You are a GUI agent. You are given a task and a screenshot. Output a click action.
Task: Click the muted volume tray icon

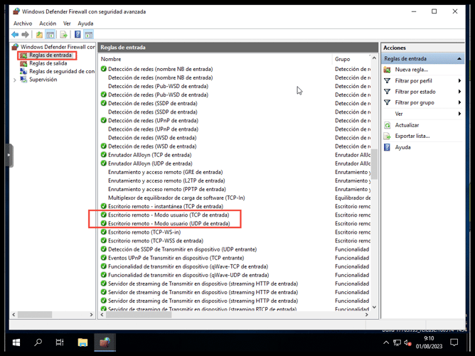[407, 342]
